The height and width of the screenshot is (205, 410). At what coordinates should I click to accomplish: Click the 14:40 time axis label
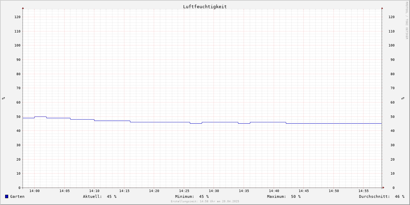(274, 191)
